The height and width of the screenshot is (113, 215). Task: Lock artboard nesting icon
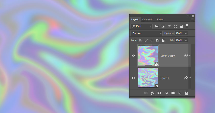click(157, 40)
